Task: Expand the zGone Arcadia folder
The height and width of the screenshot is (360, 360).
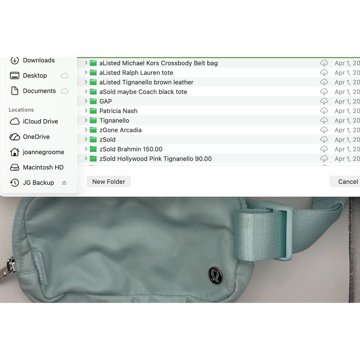Action: coord(86,130)
